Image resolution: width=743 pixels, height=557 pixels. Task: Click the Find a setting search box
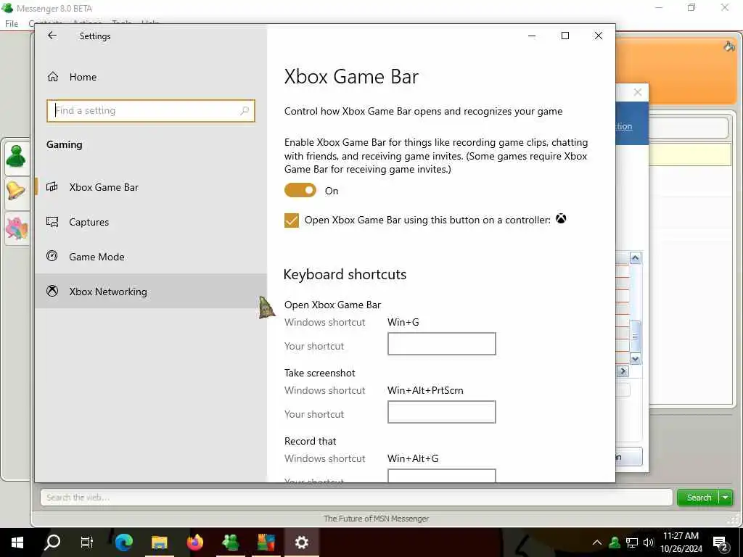[151, 111]
